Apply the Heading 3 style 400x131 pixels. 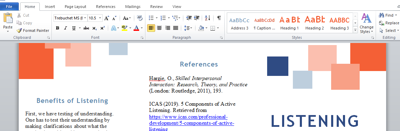pos(339,23)
